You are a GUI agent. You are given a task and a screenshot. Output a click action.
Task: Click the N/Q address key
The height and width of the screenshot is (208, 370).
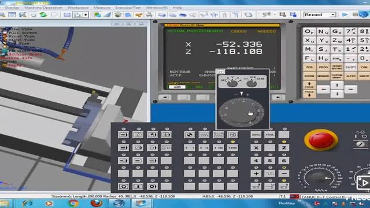tap(323, 32)
